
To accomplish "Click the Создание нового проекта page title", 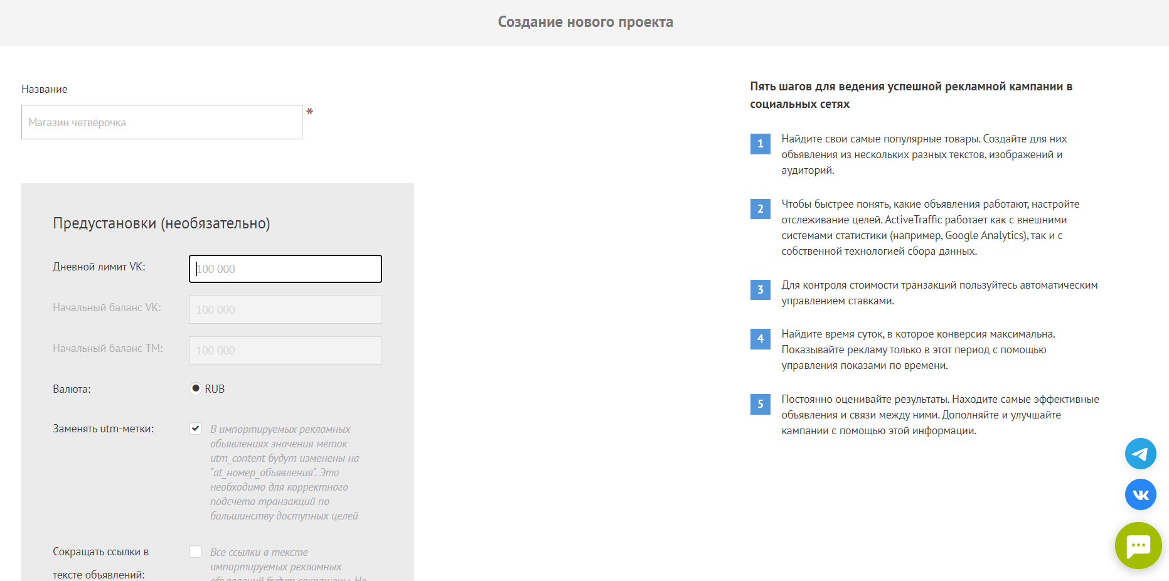I will 585,23.
